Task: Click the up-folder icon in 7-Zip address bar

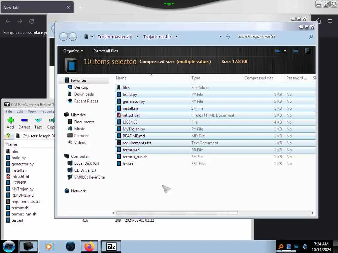Action: (x=8, y=136)
